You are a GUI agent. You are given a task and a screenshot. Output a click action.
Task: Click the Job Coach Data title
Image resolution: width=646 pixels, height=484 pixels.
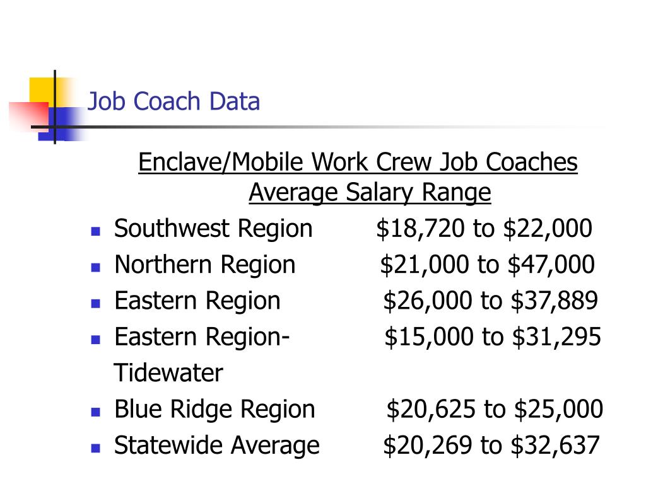(x=173, y=101)
